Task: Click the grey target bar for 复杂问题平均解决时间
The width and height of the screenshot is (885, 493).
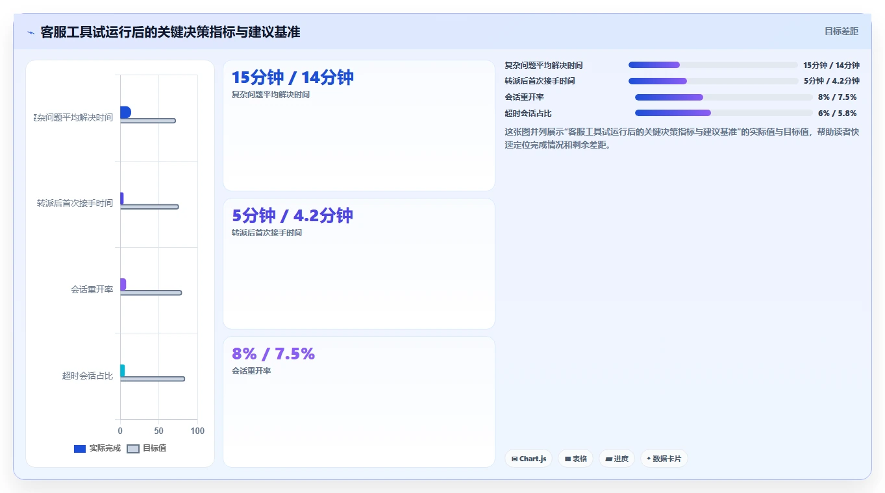Action: coord(148,121)
